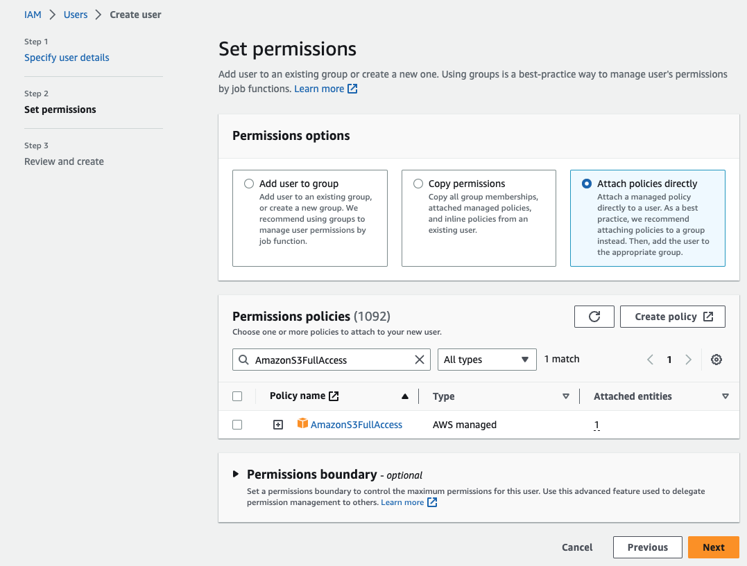
Task: Click the orange AmazonS3FullAccess policy cube icon
Action: click(302, 424)
